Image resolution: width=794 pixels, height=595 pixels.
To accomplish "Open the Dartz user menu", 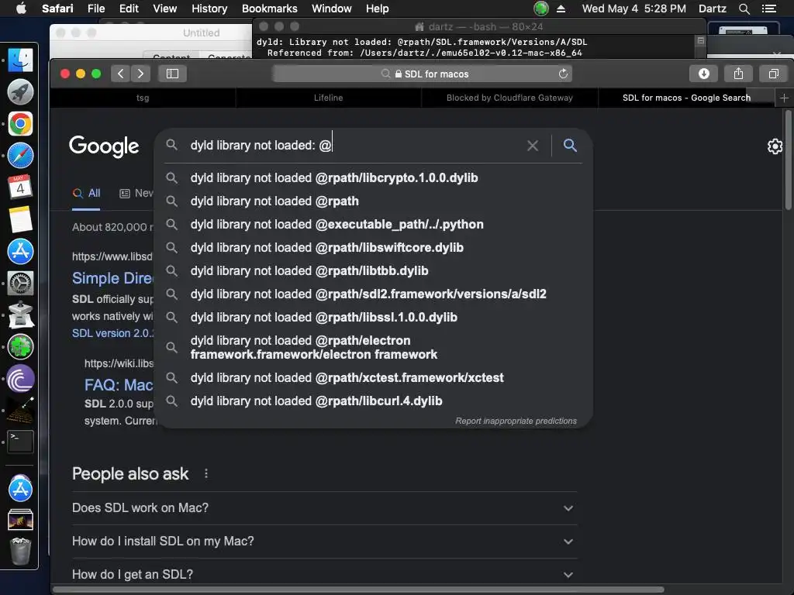I will [x=712, y=9].
